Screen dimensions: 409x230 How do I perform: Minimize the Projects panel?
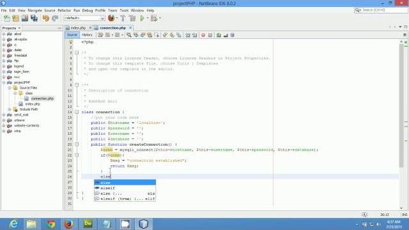[59, 28]
